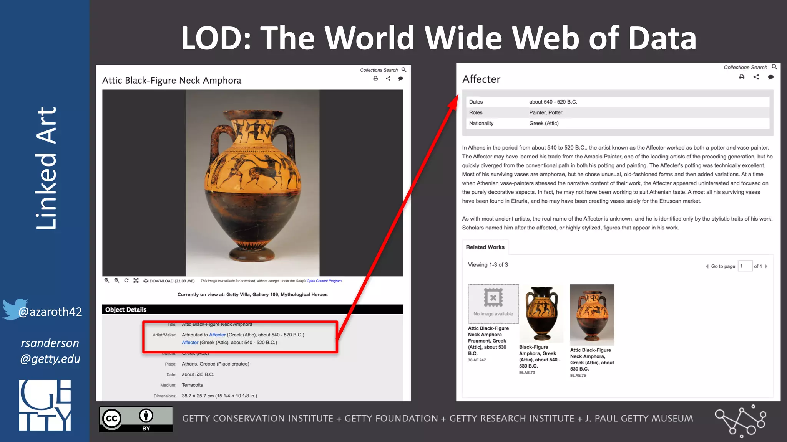Click the 'Painter, Potter' roles value
Viewport: 787px width, 442px height.
pos(546,112)
